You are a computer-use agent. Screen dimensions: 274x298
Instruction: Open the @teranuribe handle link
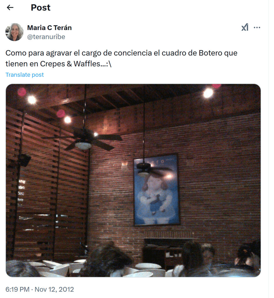coord(46,37)
